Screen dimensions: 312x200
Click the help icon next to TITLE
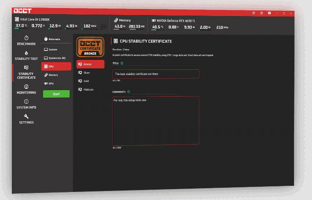tap(122, 63)
